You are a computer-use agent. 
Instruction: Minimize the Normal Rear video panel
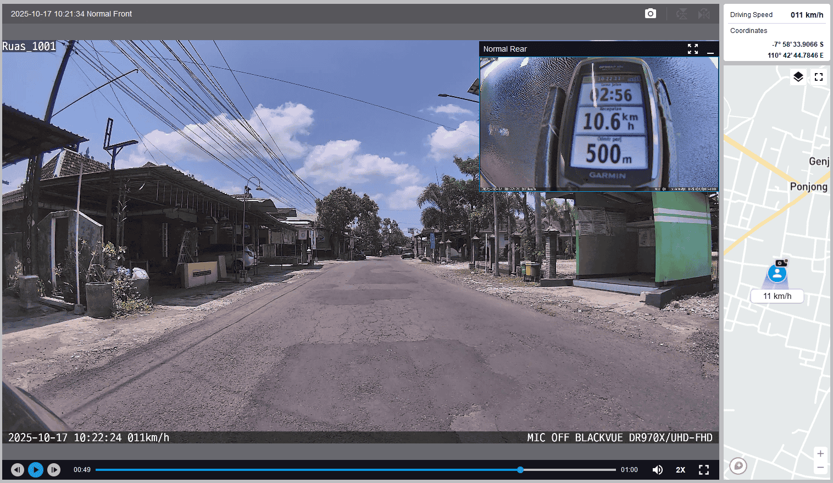click(x=710, y=49)
